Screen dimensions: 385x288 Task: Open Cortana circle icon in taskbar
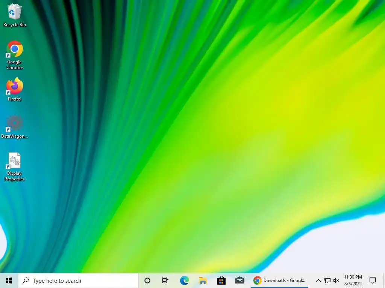[147, 280]
